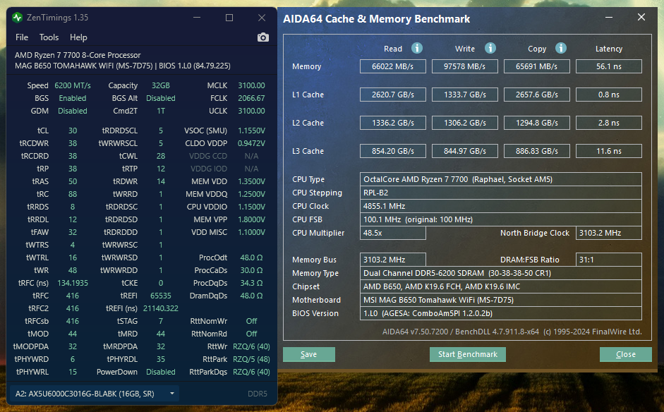664x412 pixels.
Task: Click the GDM value Disabled
Action: [x=73, y=111]
